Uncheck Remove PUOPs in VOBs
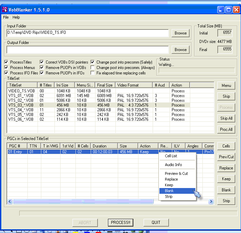The height and width of the screenshot is (233, 241). [42, 67]
